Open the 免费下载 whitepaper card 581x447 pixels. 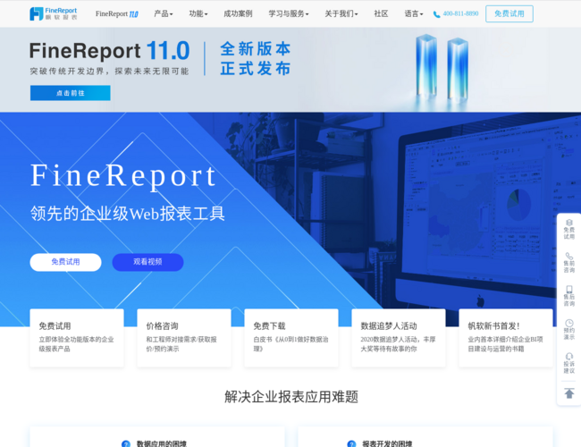click(291, 338)
